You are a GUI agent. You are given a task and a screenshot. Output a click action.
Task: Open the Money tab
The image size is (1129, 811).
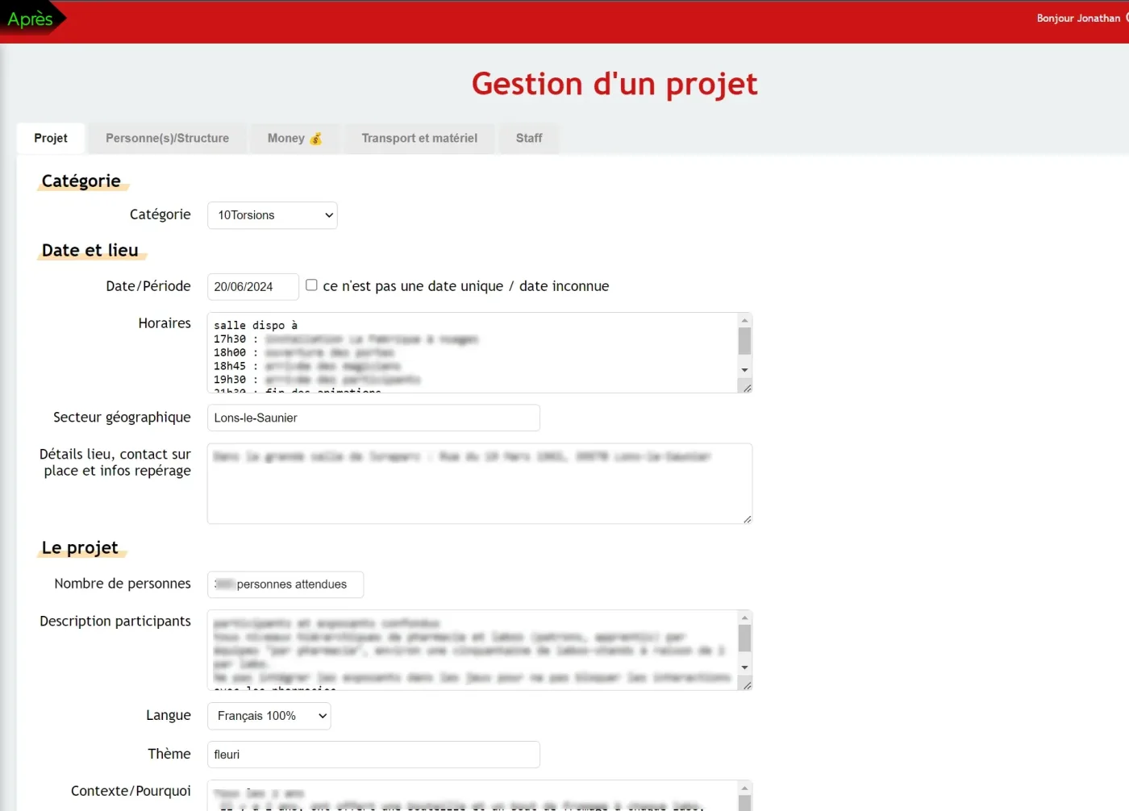coord(294,138)
